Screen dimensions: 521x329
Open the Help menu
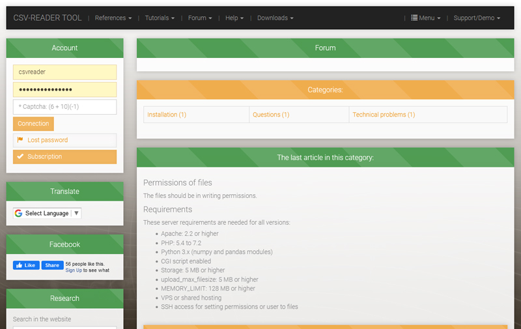234,18
